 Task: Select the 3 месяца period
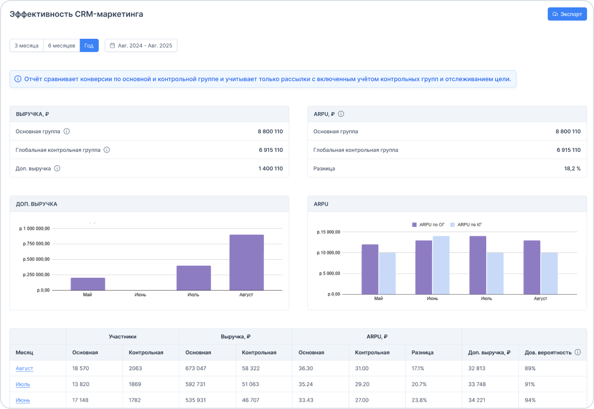27,46
